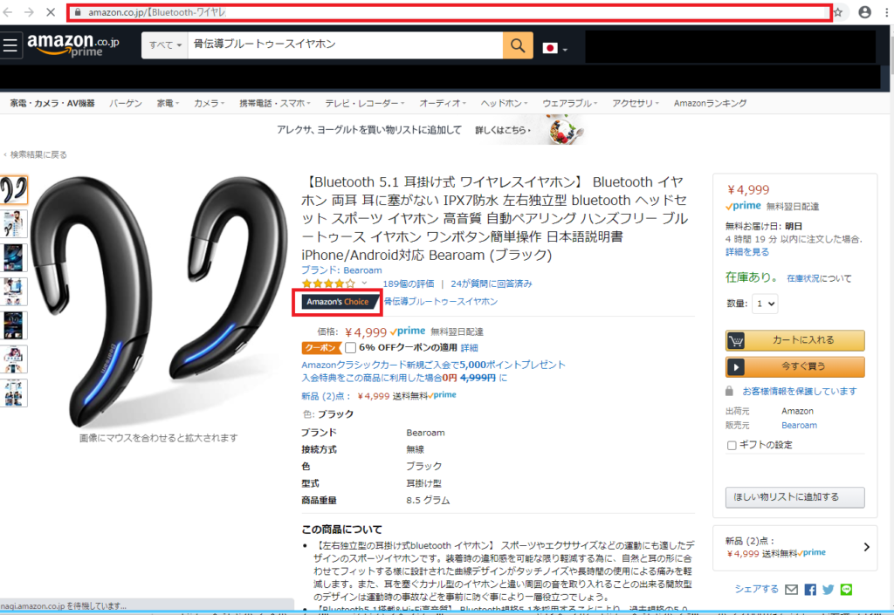
Task: Expand the 家電 nav dropdown
Action: (x=168, y=103)
